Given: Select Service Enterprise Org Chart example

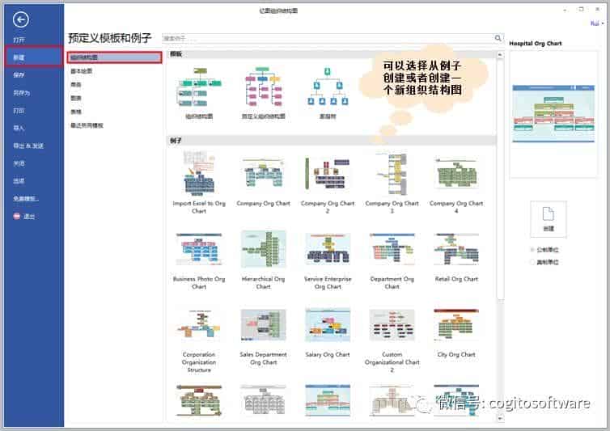Looking at the screenshot, I should click(328, 260).
